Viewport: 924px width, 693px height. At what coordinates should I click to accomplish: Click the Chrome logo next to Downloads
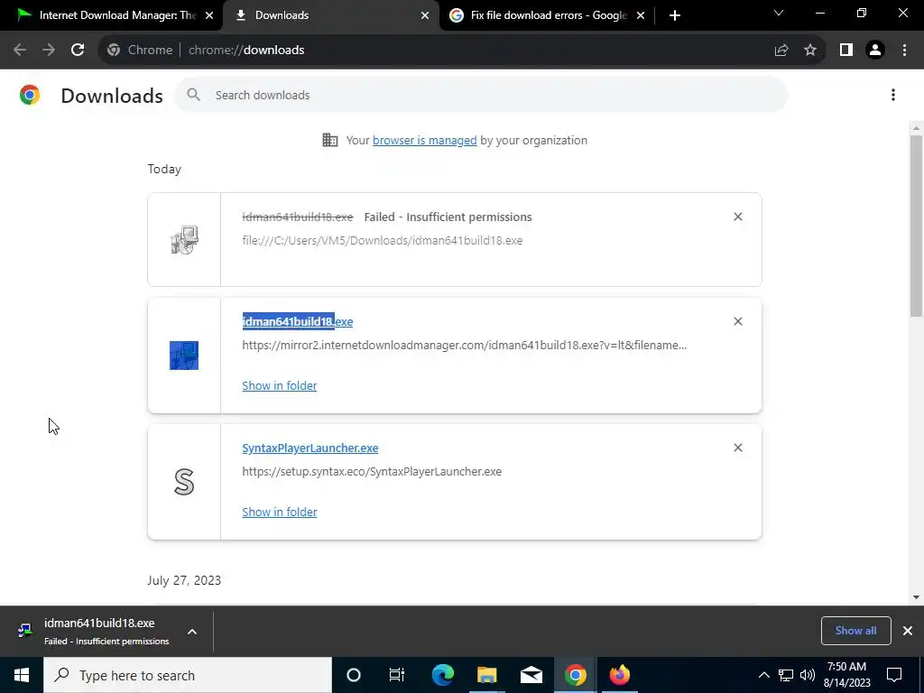[x=30, y=95]
